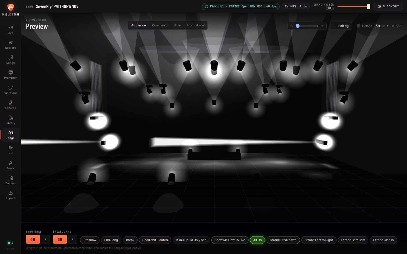Click the show name SevenPly4-WITHNEWMOVI
407x254 pixels.
click(58, 7)
